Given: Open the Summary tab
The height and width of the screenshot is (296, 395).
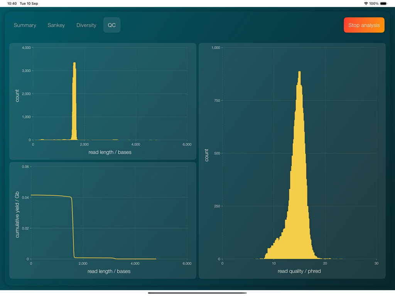Looking at the screenshot, I should pyautogui.click(x=25, y=25).
